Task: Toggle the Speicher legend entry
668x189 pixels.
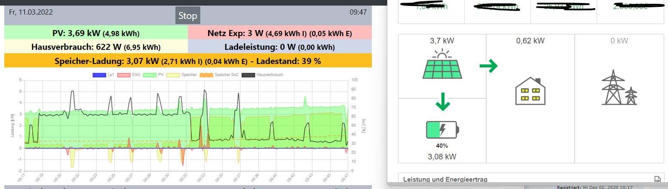Action: (182, 75)
